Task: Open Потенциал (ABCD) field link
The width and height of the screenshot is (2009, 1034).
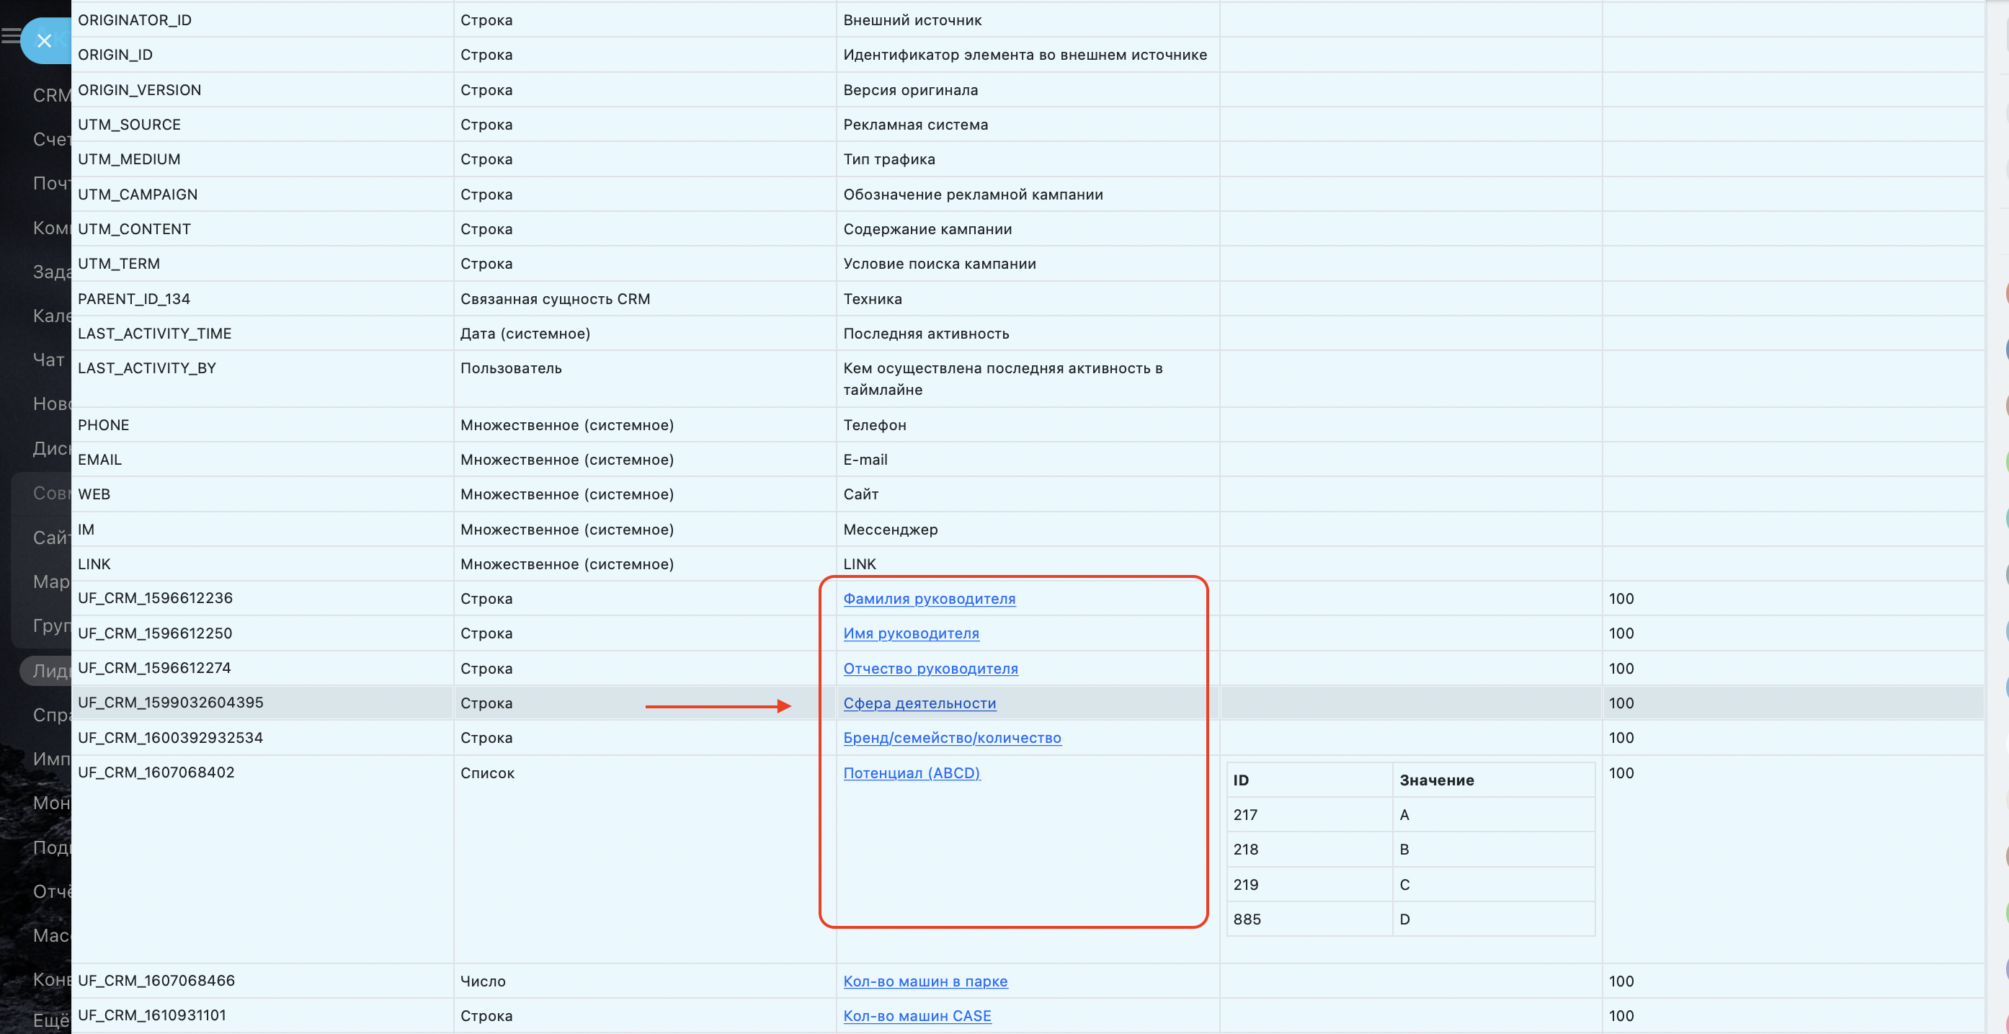Action: pyautogui.click(x=911, y=772)
